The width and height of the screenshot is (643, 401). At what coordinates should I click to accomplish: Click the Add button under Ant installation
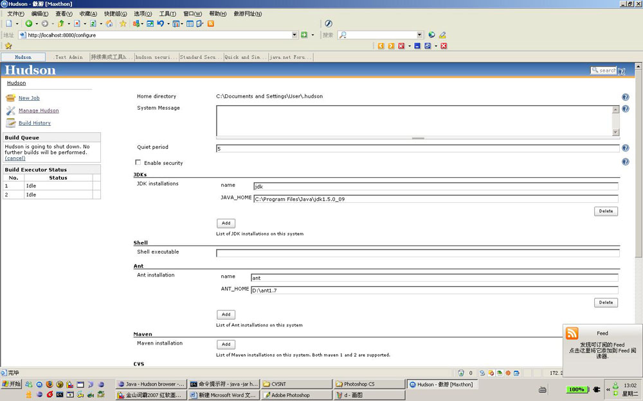tap(226, 314)
